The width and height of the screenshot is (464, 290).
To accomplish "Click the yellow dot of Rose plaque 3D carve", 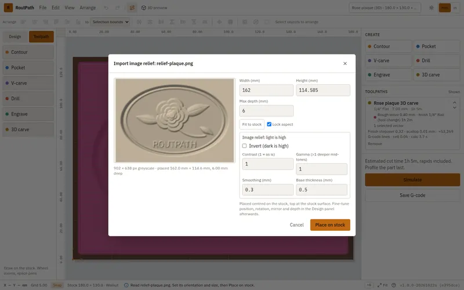I will click(x=369, y=103).
